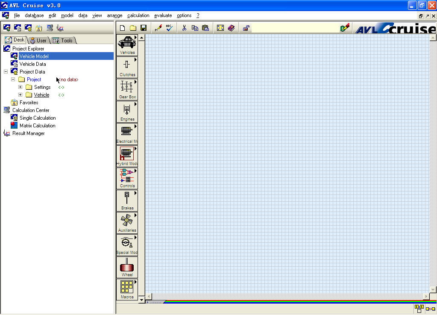Viewport: 437px width, 315px height.
Task: Open the calculation menu
Action: coord(138,16)
